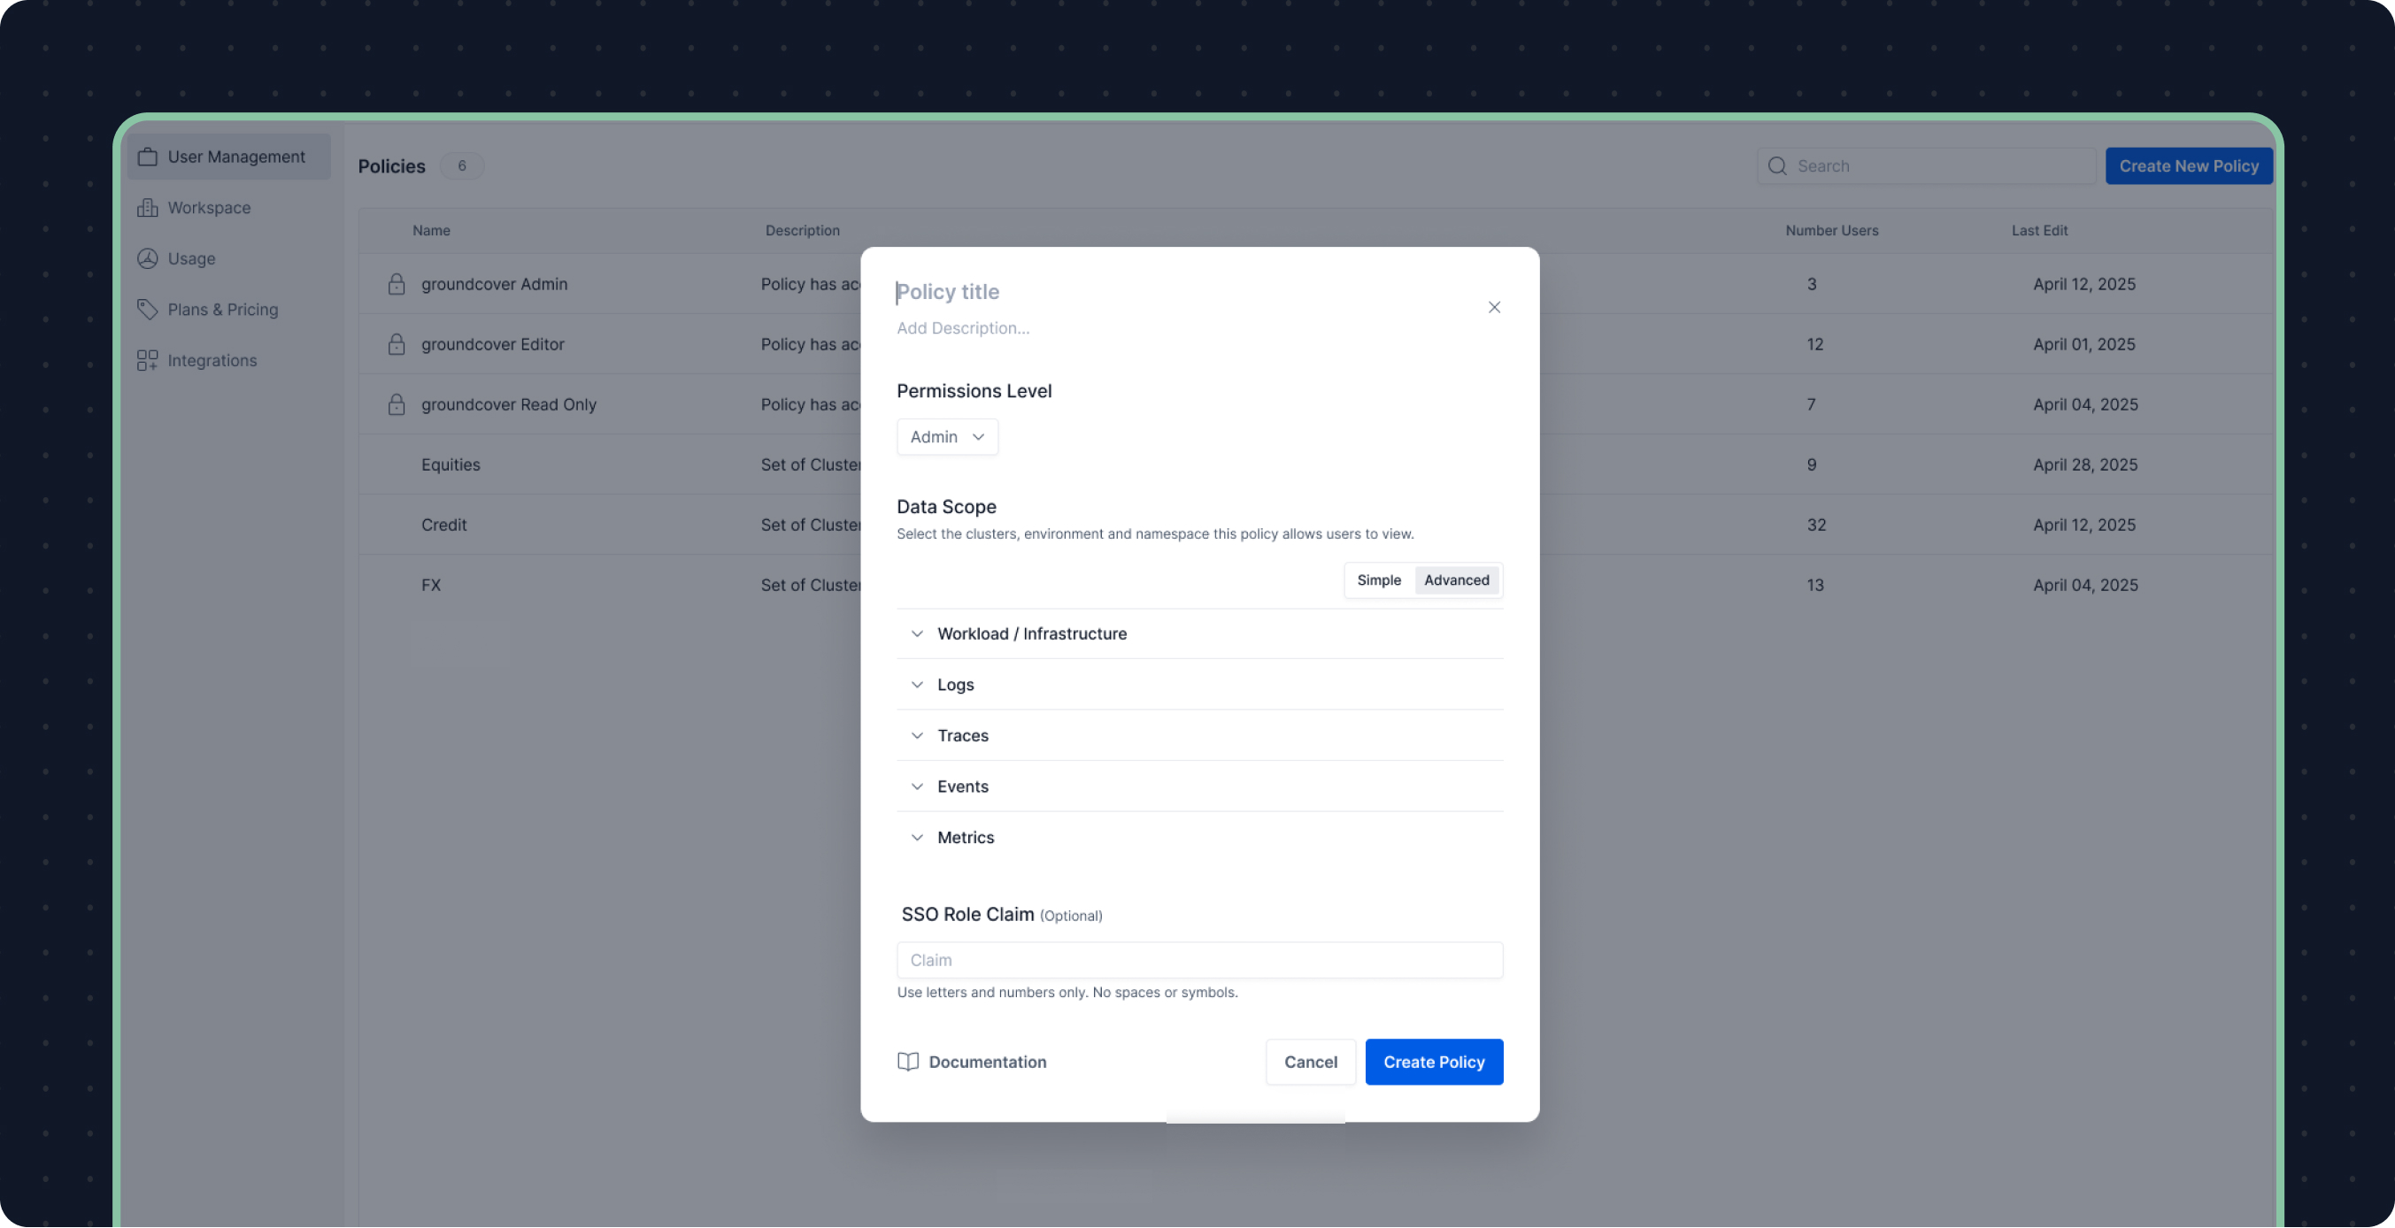Image resolution: width=2395 pixels, height=1228 pixels.
Task: Open the Admin permissions level dropdown
Action: (x=946, y=437)
